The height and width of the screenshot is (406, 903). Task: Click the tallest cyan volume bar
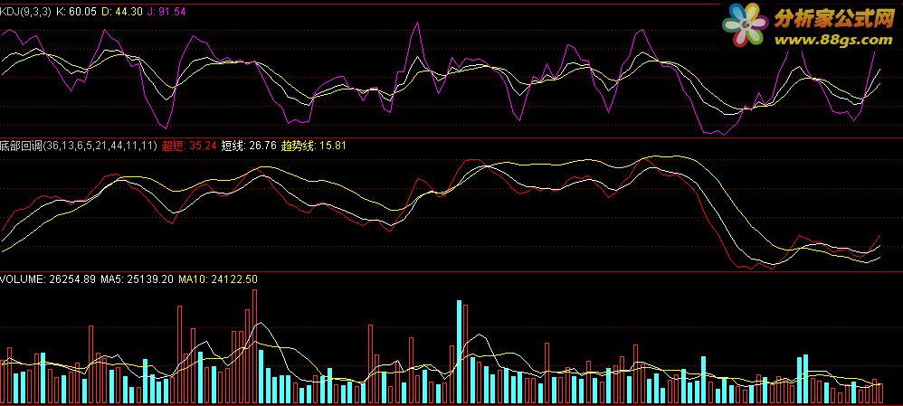459,351
